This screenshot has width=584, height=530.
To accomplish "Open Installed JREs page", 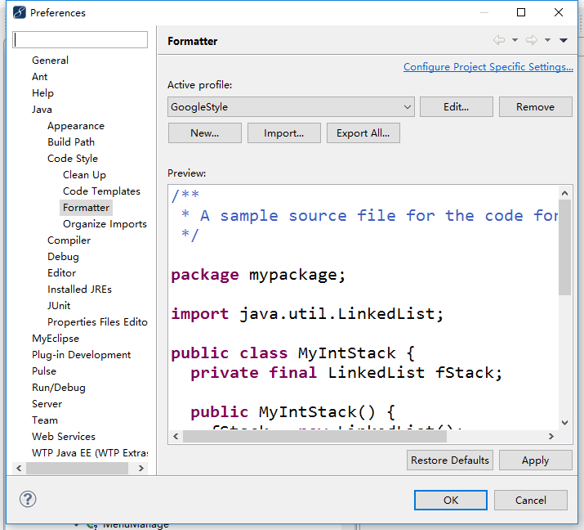I will [x=80, y=290].
